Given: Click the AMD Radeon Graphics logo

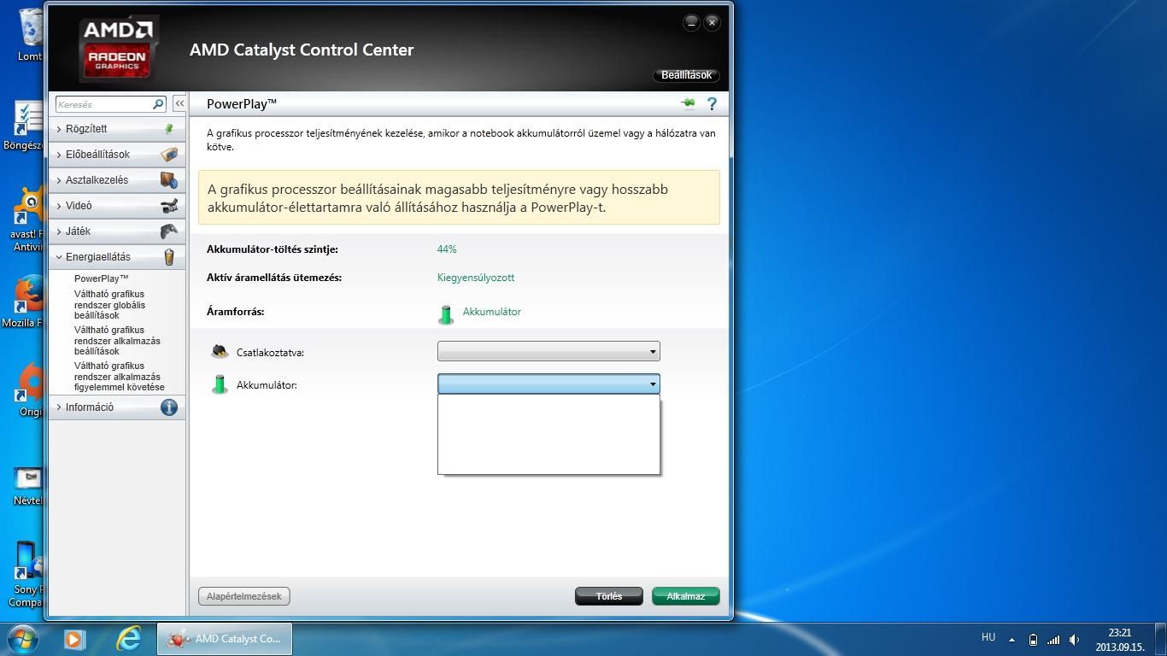Looking at the screenshot, I should (118, 50).
